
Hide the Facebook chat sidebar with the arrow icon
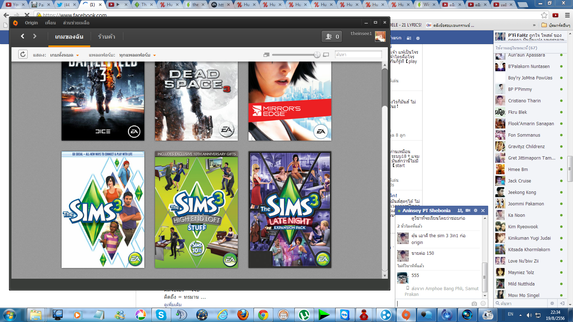[562, 303]
